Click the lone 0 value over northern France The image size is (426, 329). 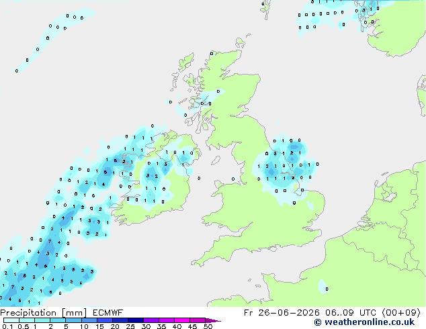327,289
